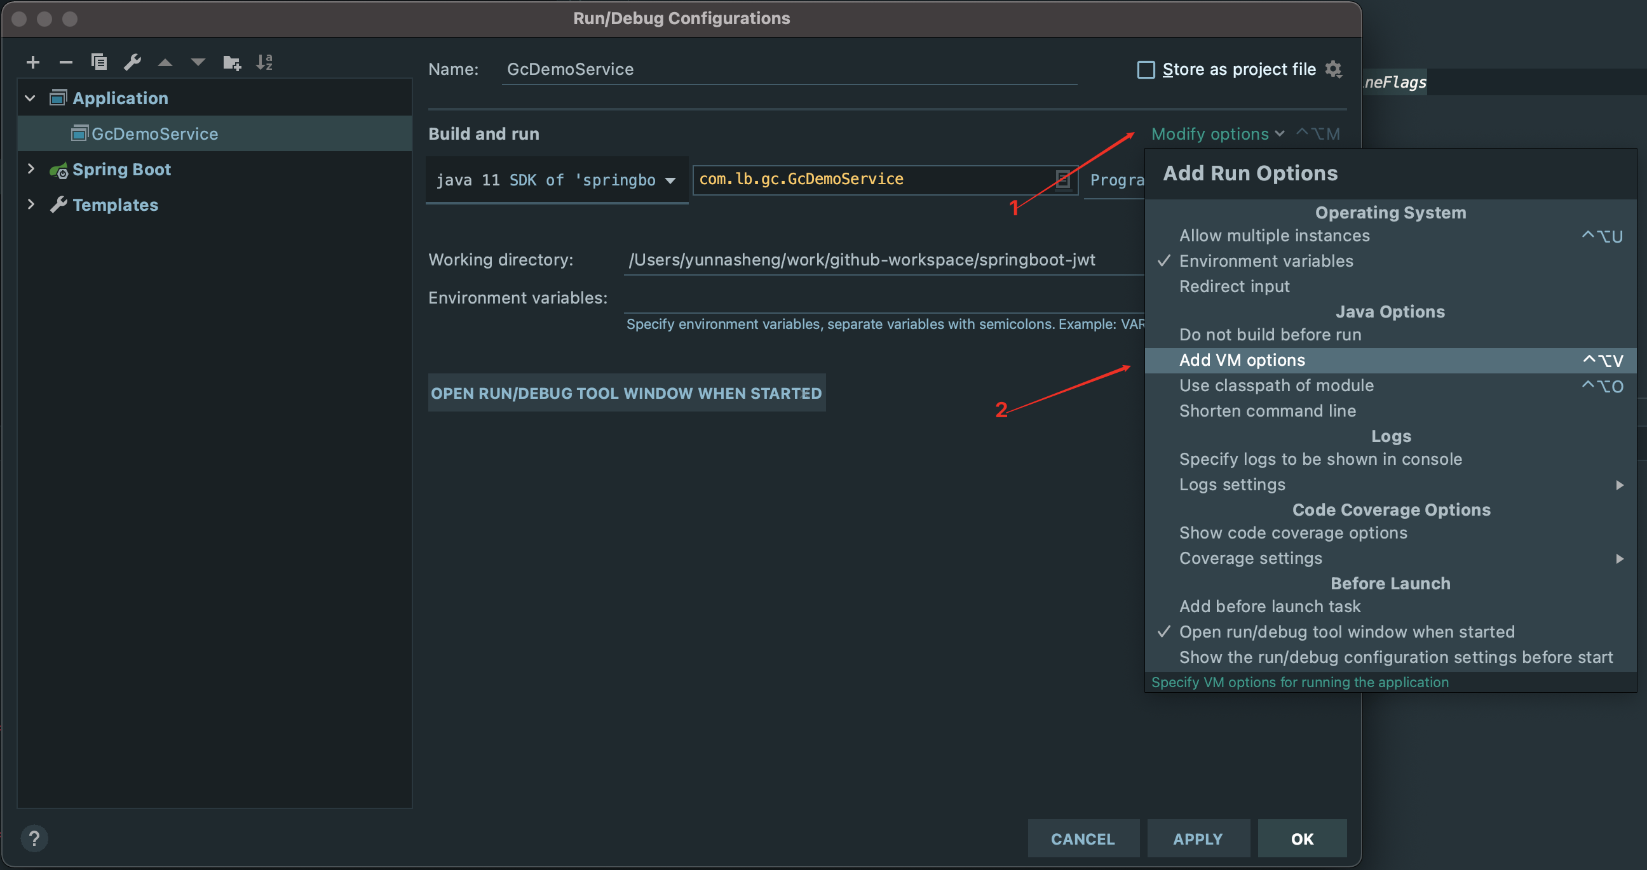This screenshot has height=870, width=1647.
Task: Click the Move Down arrow icon
Action: coord(198,62)
